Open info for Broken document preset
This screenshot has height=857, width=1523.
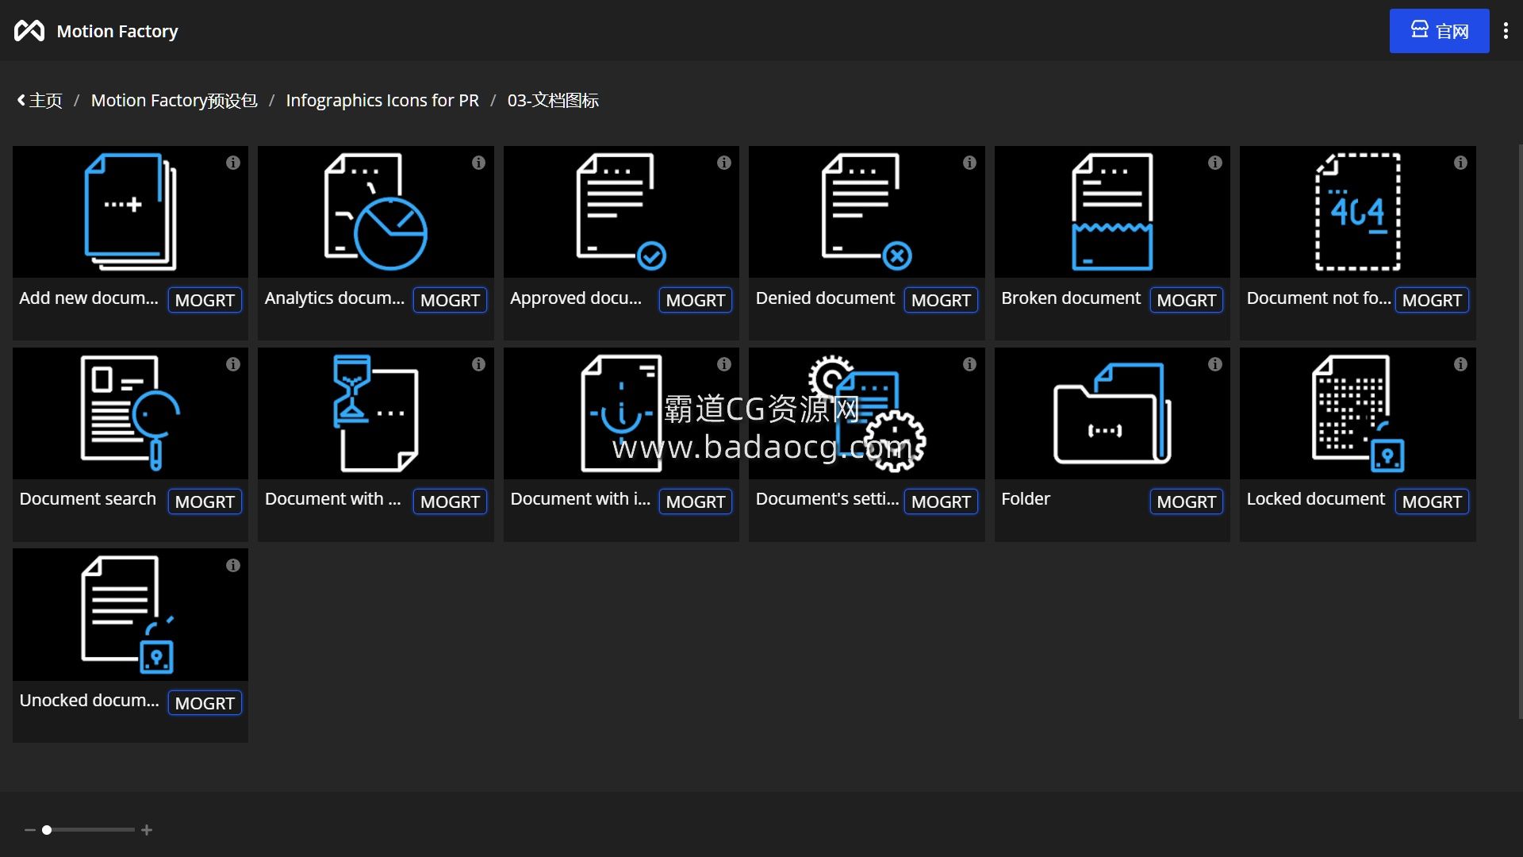(x=1214, y=163)
